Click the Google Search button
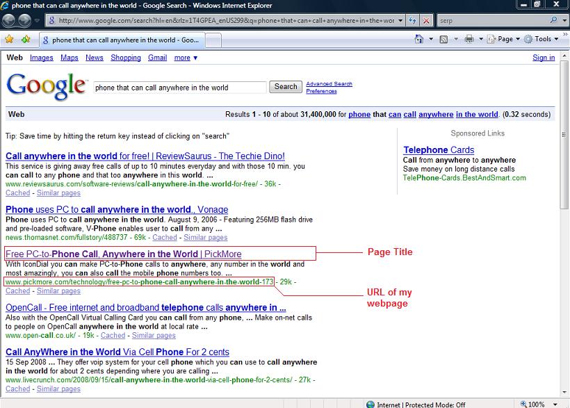 [x=286, y=87]
